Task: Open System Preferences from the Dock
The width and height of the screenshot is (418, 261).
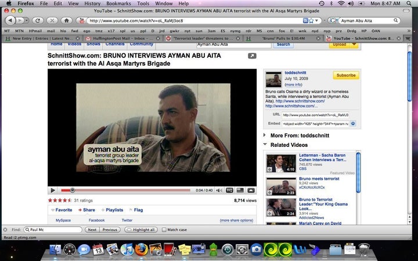Action: pyautogui.click(x=242, y=250)
